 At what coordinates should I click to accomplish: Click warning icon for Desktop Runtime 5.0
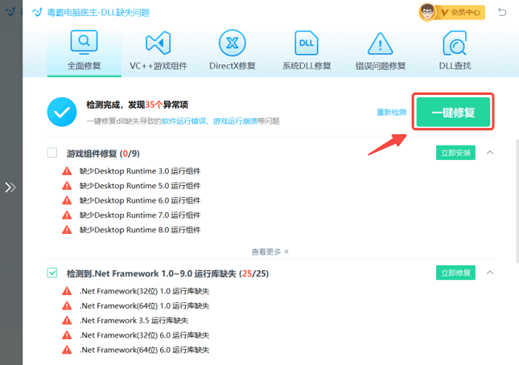pos(67,186)
